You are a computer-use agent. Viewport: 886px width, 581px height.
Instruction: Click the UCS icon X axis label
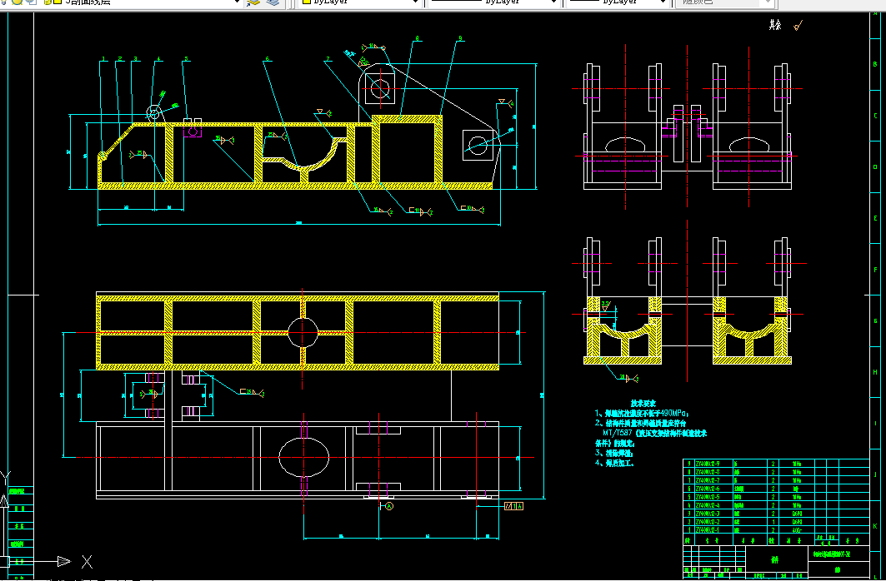87,562
